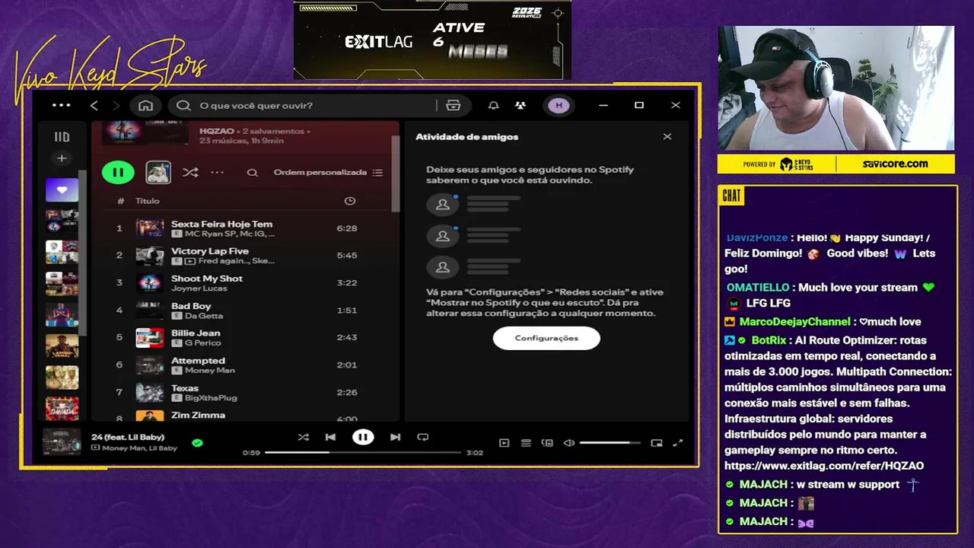This screenshot has height=548, width=974.
Task: Minimize the Spotify window
Action: (603, 106)
